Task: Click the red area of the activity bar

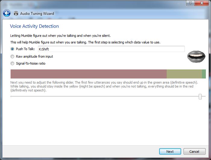Action: (x=89, y=74)
